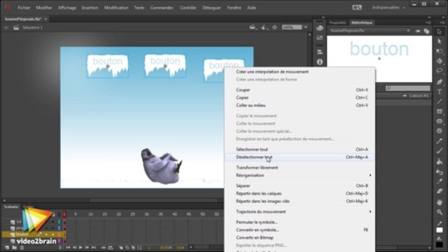
Task: Choose Créer une interpolation de mouvement
Action: [x=299, y=71]
